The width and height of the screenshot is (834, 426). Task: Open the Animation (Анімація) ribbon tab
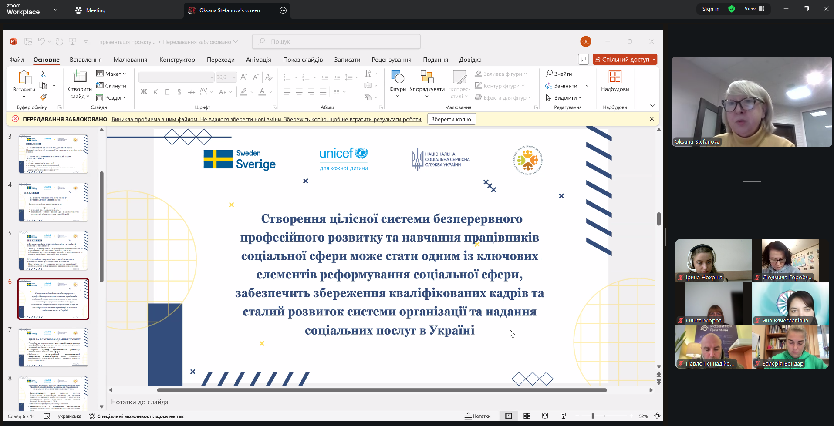tap(258, 60)
